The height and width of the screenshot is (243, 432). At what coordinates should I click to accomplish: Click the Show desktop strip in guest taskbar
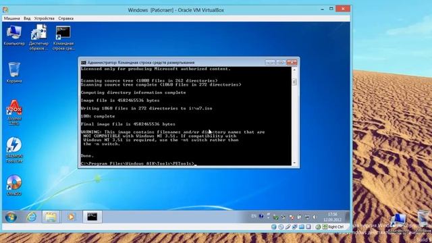pyautogui.click(x=347, y=217)
